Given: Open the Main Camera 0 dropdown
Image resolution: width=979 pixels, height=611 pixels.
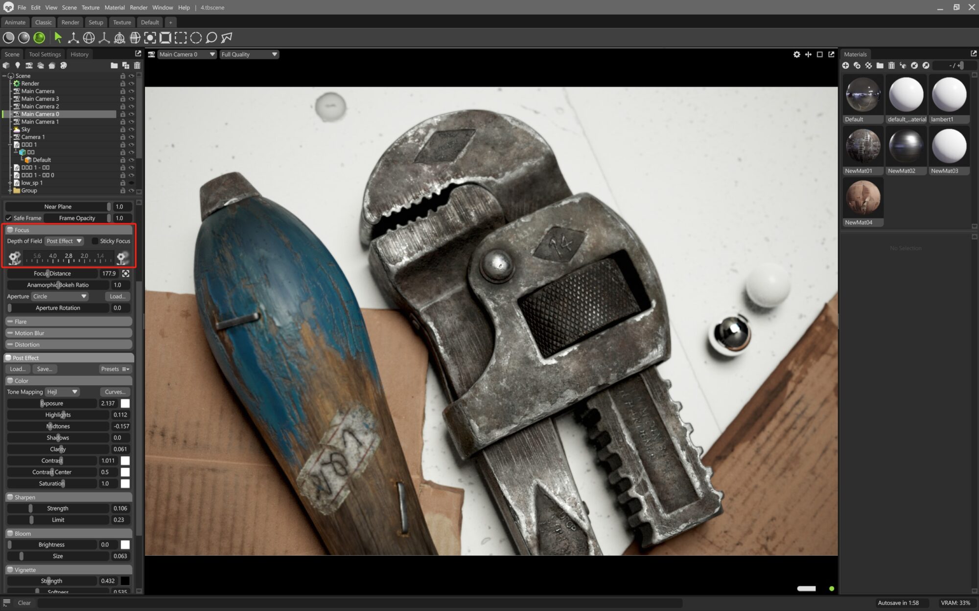Looking at the screenshot, I should point(186,54).
